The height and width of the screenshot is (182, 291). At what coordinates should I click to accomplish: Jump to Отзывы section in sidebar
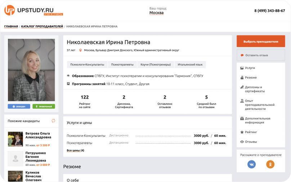click(x=251, y=142)
